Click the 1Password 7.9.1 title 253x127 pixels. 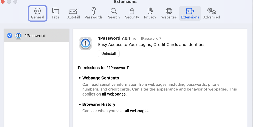114,38
